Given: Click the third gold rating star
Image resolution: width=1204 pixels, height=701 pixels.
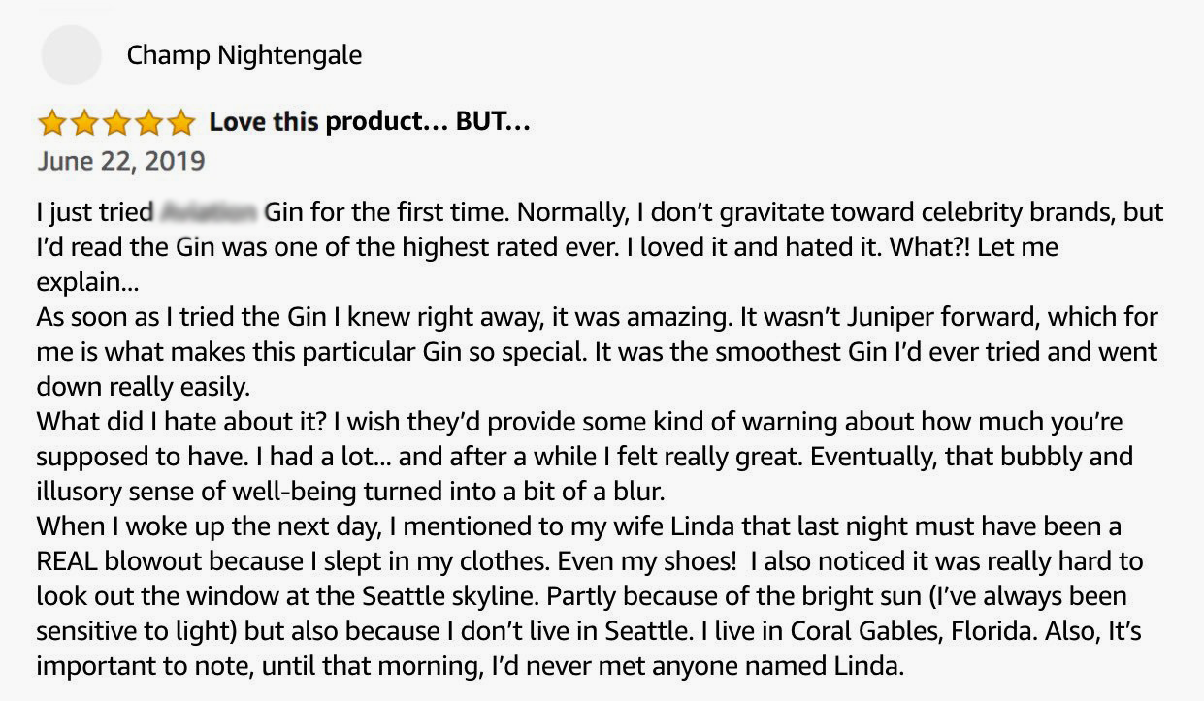Looking at the screenshot, I should [117, 124].
